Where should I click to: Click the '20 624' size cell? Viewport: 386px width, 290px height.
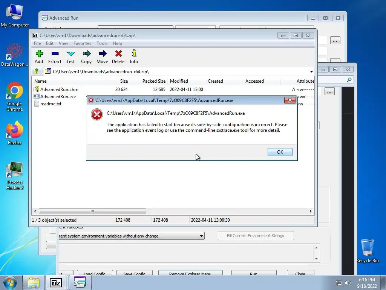(121, 89)
